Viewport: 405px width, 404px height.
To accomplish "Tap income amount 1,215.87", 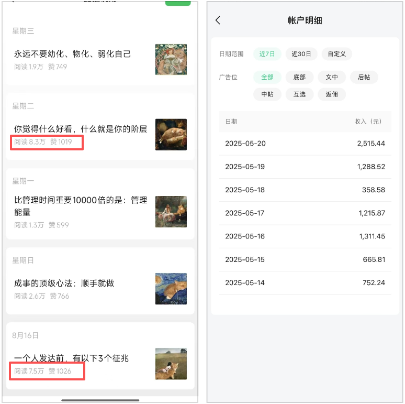I will [372, 213].
